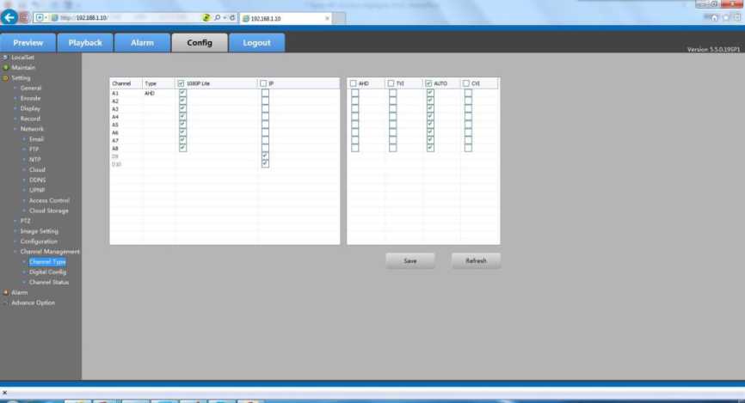
Task: Click the Refresh button
Action: point(476,260)
